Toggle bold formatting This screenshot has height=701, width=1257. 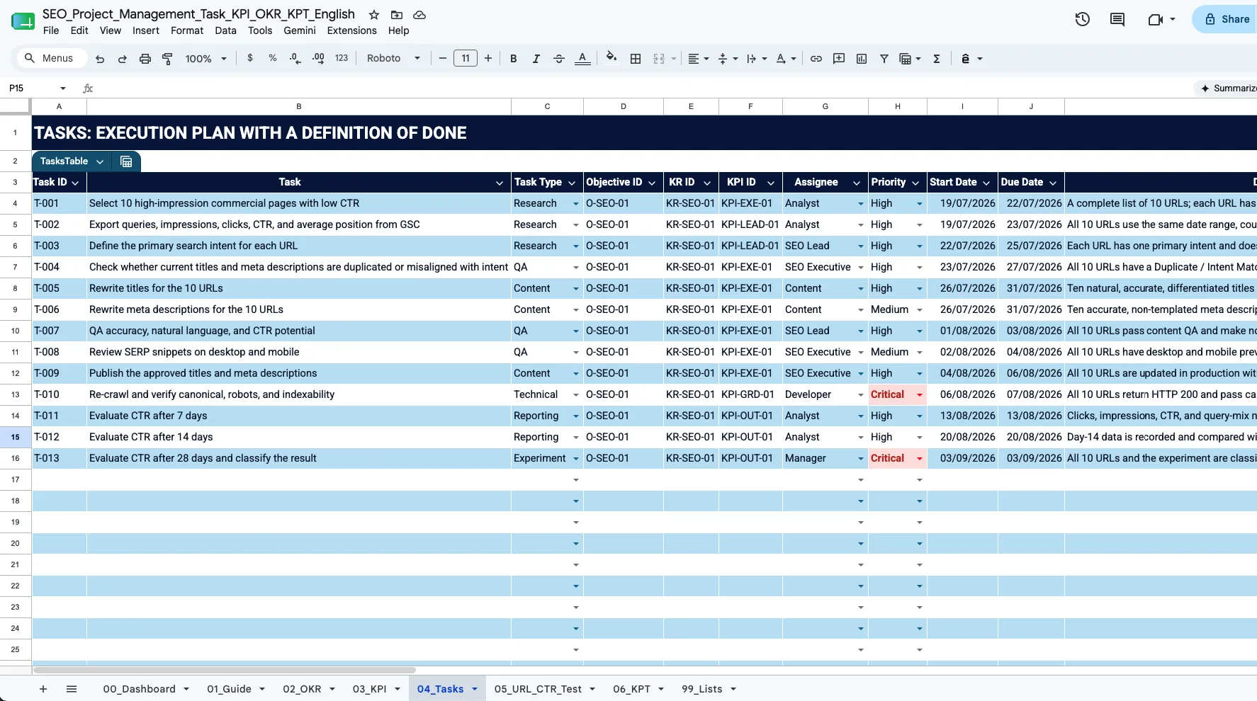tap(514, 59)
